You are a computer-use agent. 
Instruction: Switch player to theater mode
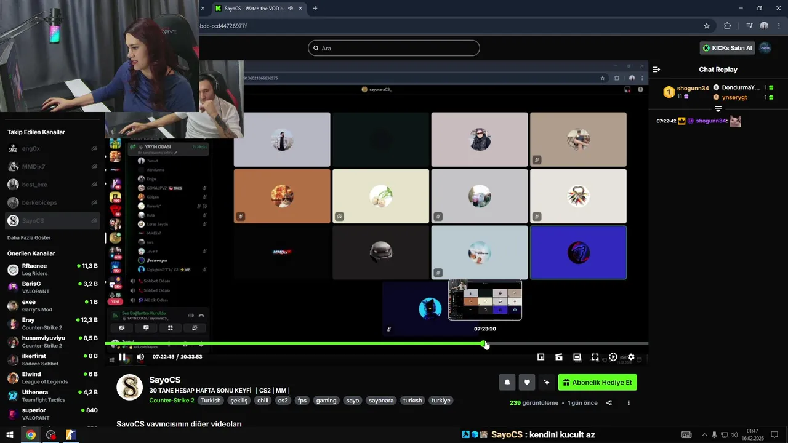tap(577, 357)
